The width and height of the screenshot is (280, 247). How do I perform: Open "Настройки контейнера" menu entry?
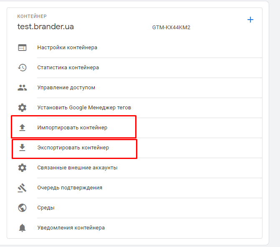tap(67, 48)
